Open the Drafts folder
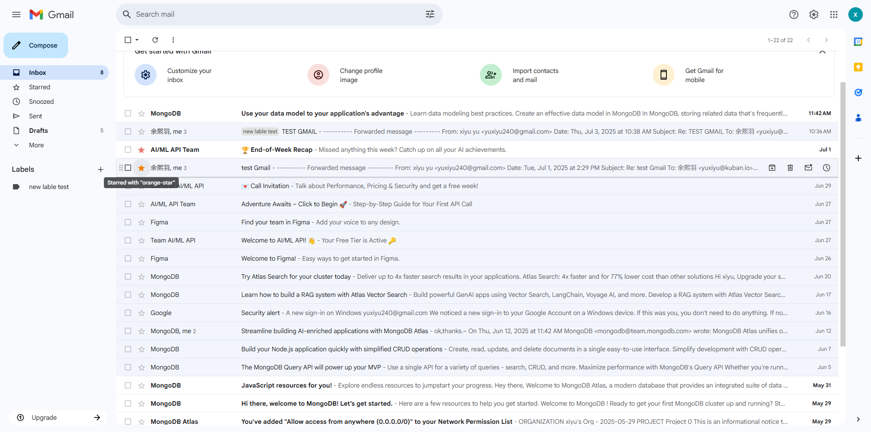The height and width of the screenshot is (432, 871). click(x=54, y=131)
